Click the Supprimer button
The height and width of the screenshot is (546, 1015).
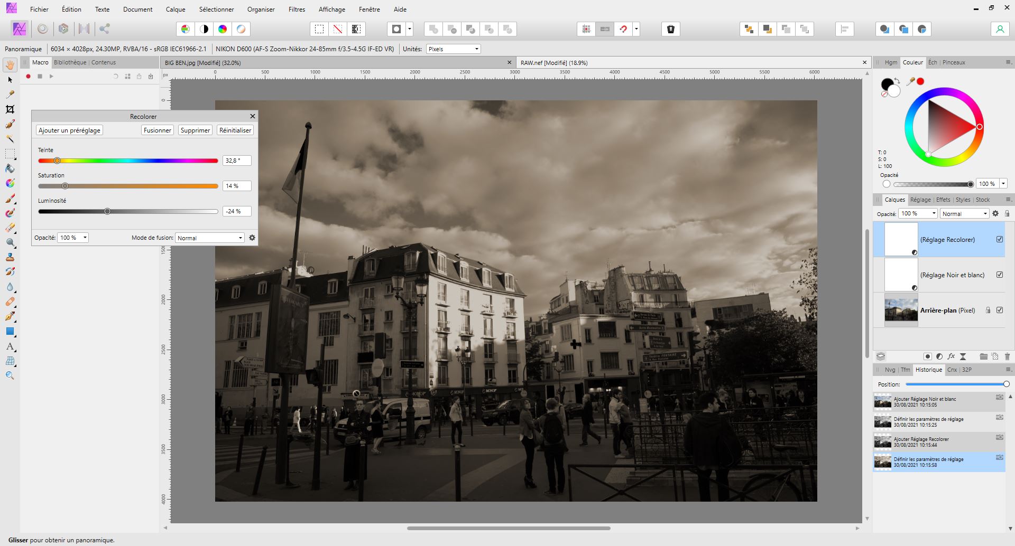195,130
